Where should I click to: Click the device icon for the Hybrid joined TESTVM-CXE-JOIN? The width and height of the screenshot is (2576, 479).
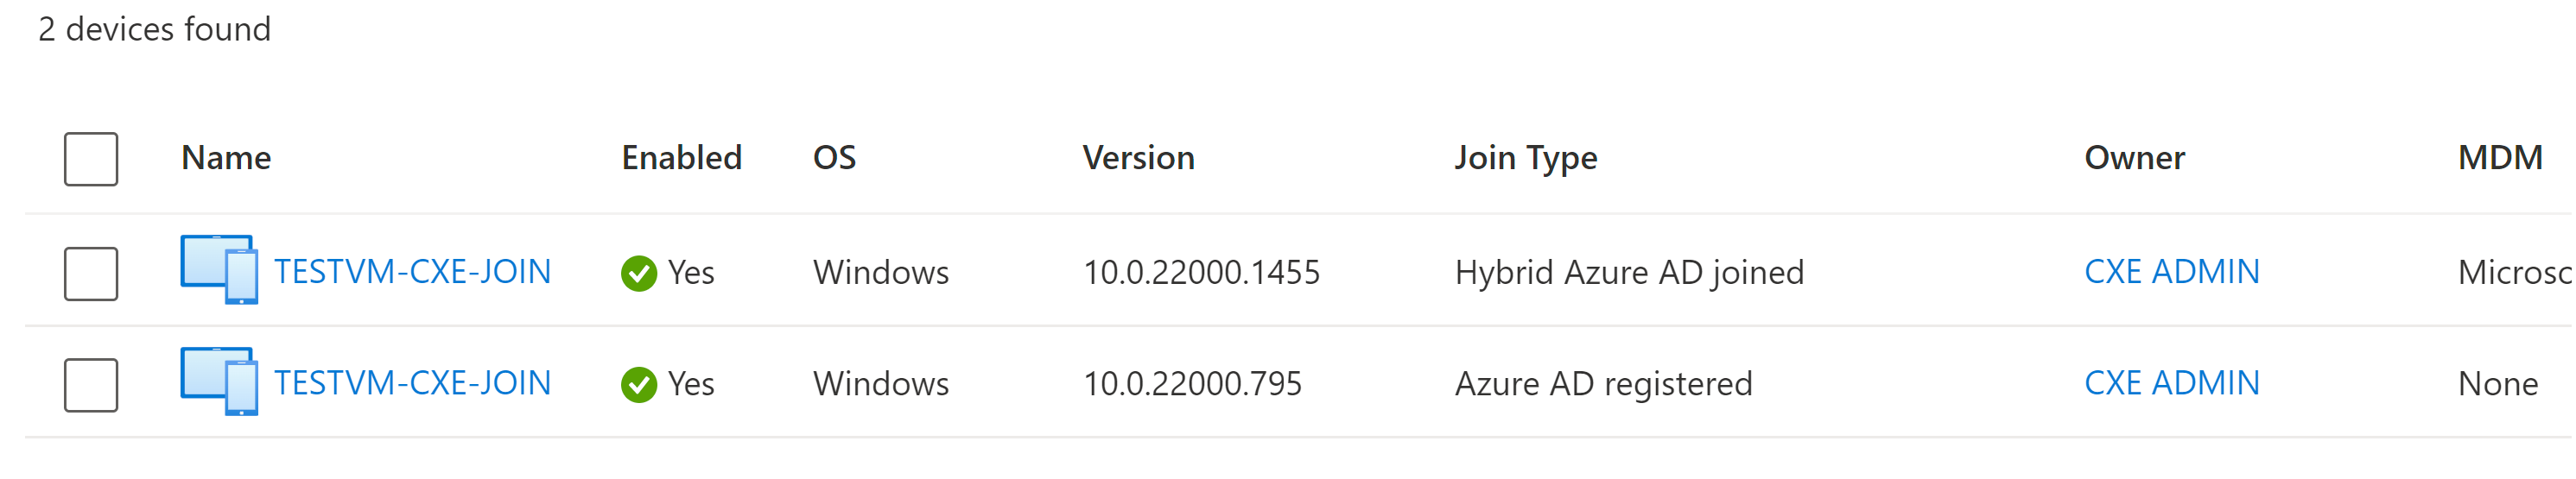(219, 270)
